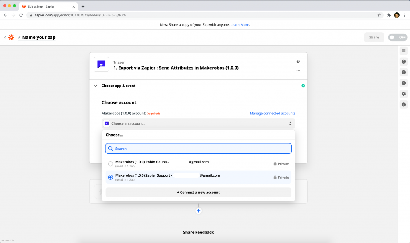
Task: Open Chrome three-dot menu
Action: (404, 15)
